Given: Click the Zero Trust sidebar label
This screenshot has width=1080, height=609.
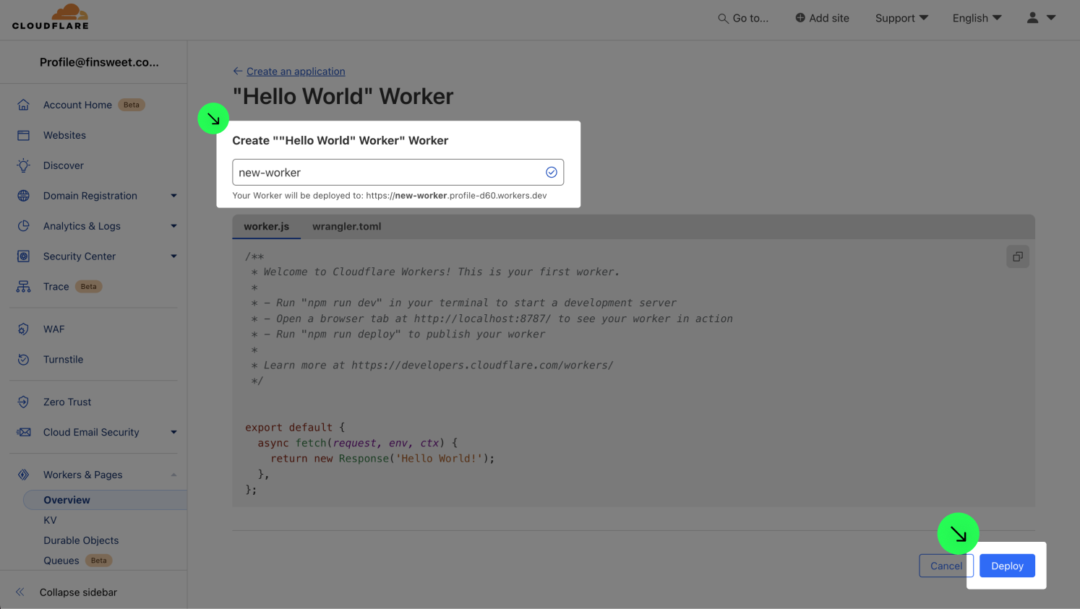Looking at the screenshot, I should tap(67, 402).
